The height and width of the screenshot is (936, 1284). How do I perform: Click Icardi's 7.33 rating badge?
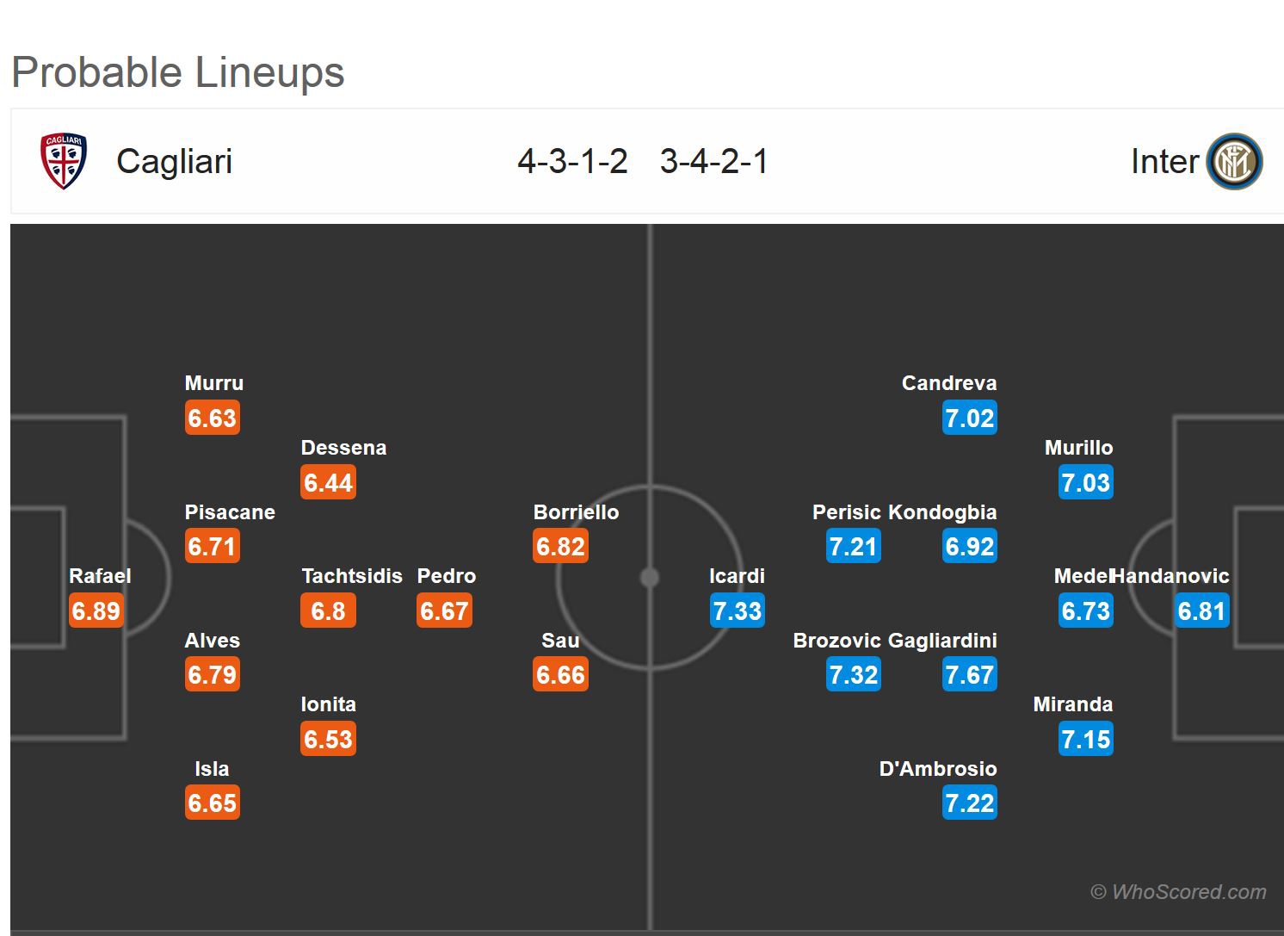[738, 611]
